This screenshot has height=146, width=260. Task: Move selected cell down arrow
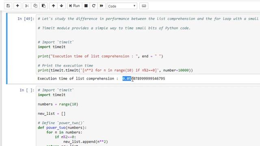tap(61, 6)
